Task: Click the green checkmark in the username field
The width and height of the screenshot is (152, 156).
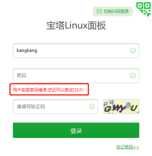Action: [x=133, y=51]
